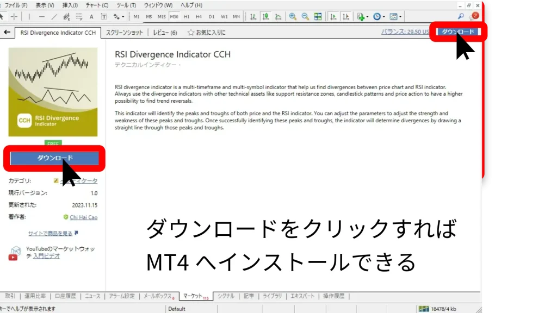The image size is (557, 313).
Task: Open the ヘルプ (H) menu
Action: (191, 5)
